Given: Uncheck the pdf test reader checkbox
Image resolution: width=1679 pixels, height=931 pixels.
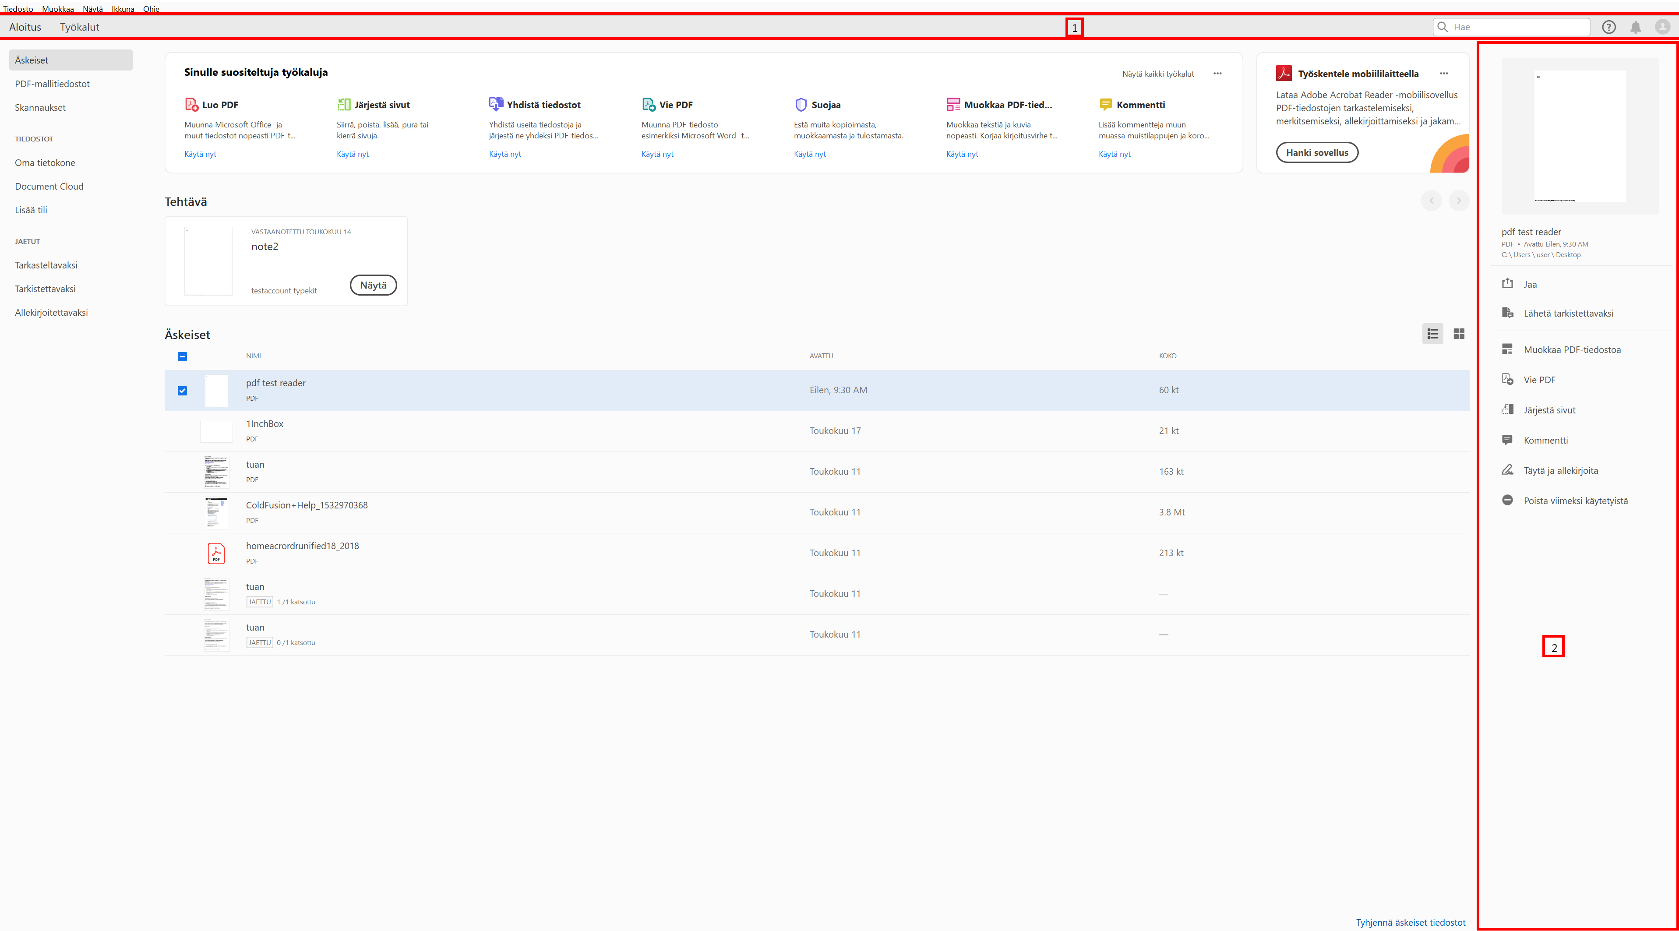Looking at the screenshot, I should (x=183, y=391).
